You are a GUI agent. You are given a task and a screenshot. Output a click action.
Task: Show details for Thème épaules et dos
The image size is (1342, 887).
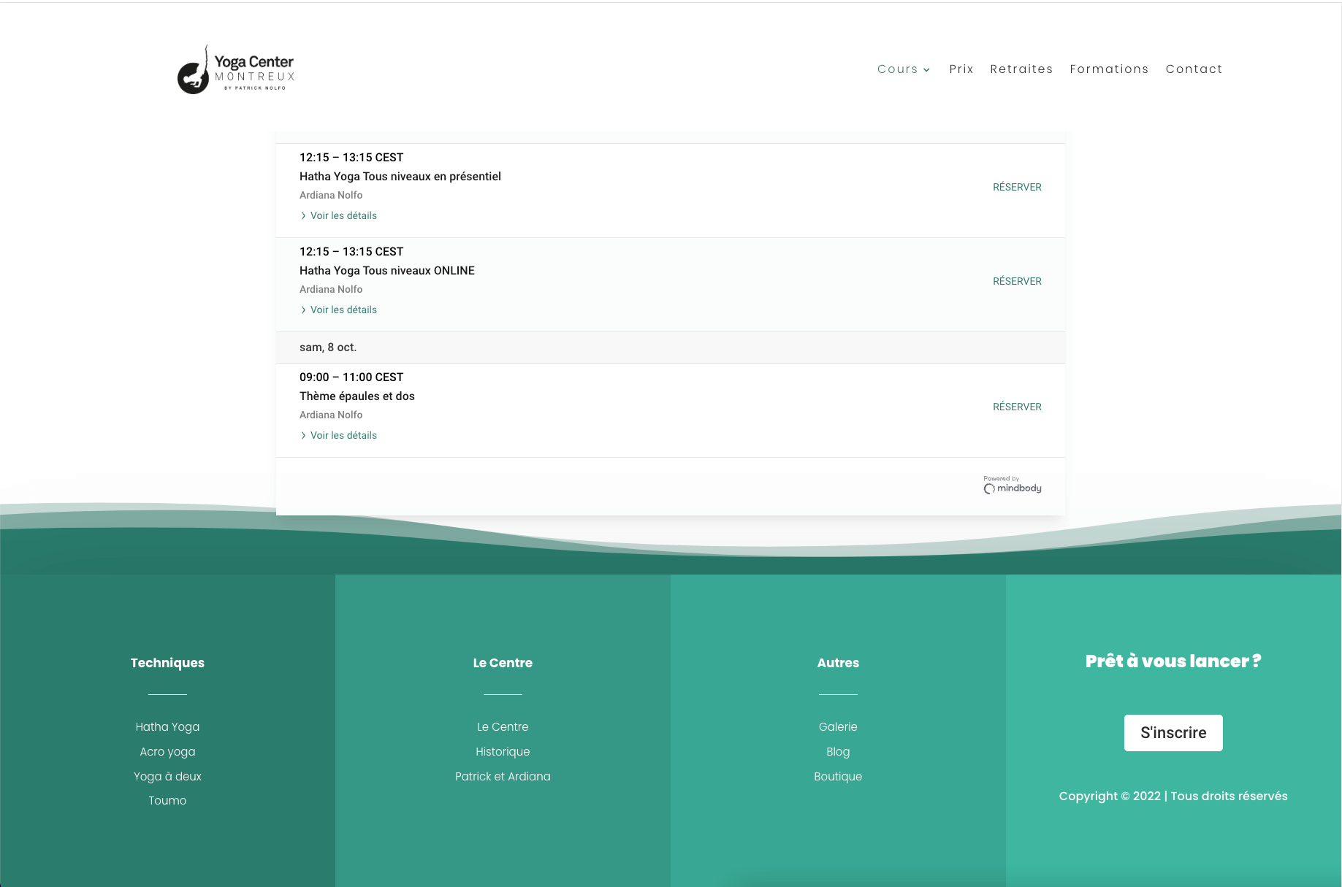(343, 436)
